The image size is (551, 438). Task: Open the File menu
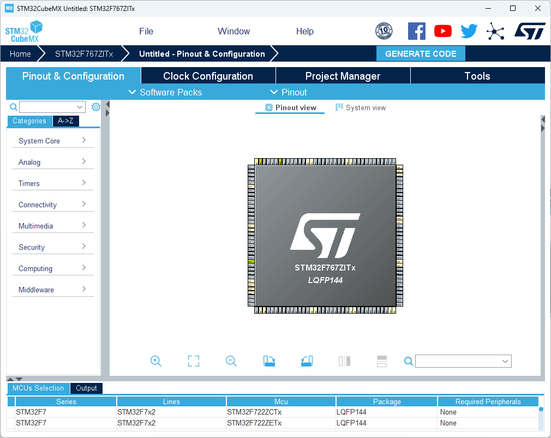coord(146,31)
